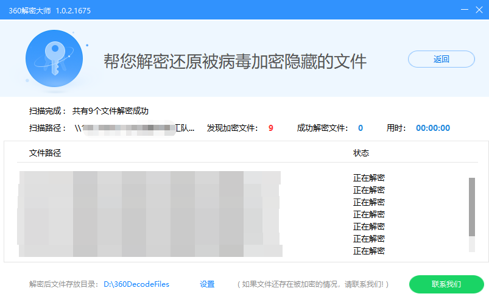
Task: Click the green 联系我们 button
Action: pos(446,284)
